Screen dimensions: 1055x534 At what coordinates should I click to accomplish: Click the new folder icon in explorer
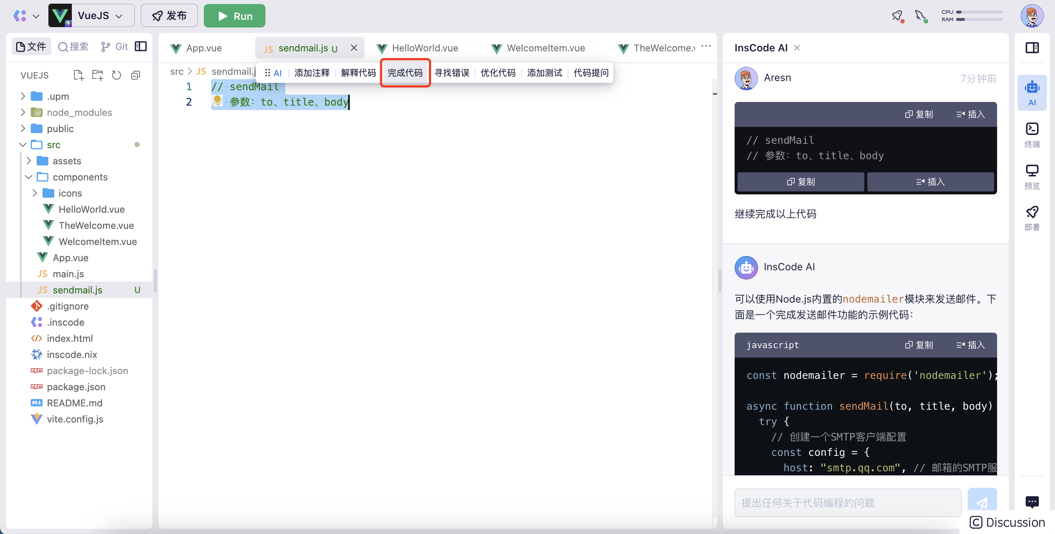click(98, 75)
